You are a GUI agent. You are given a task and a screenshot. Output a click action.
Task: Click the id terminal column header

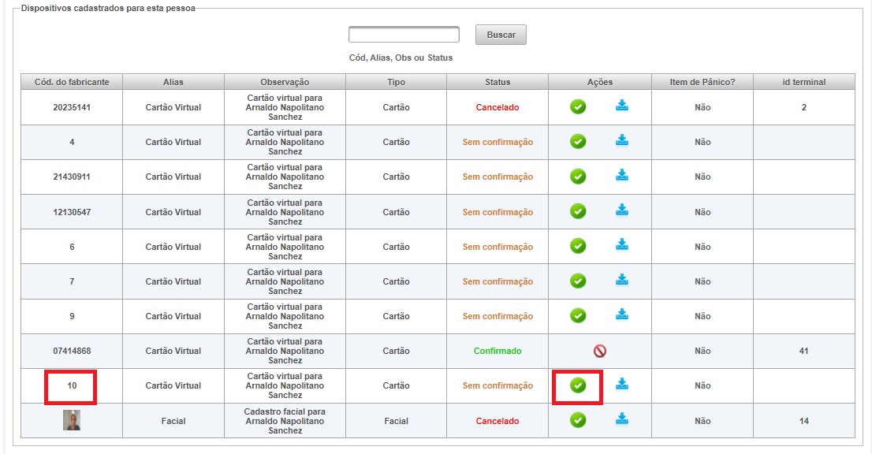tap(803, 82)
